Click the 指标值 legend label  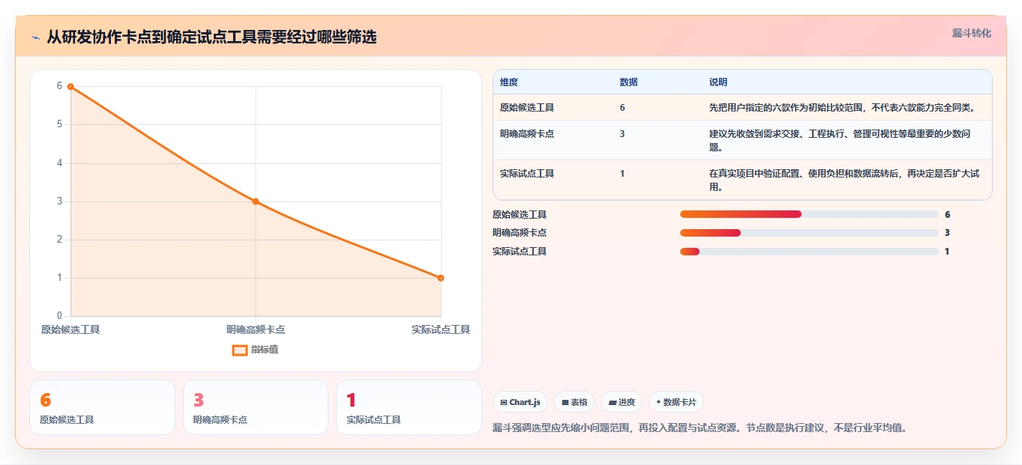265,350
